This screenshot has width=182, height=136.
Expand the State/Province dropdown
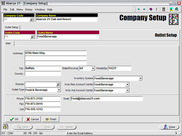tap(93, 68)
